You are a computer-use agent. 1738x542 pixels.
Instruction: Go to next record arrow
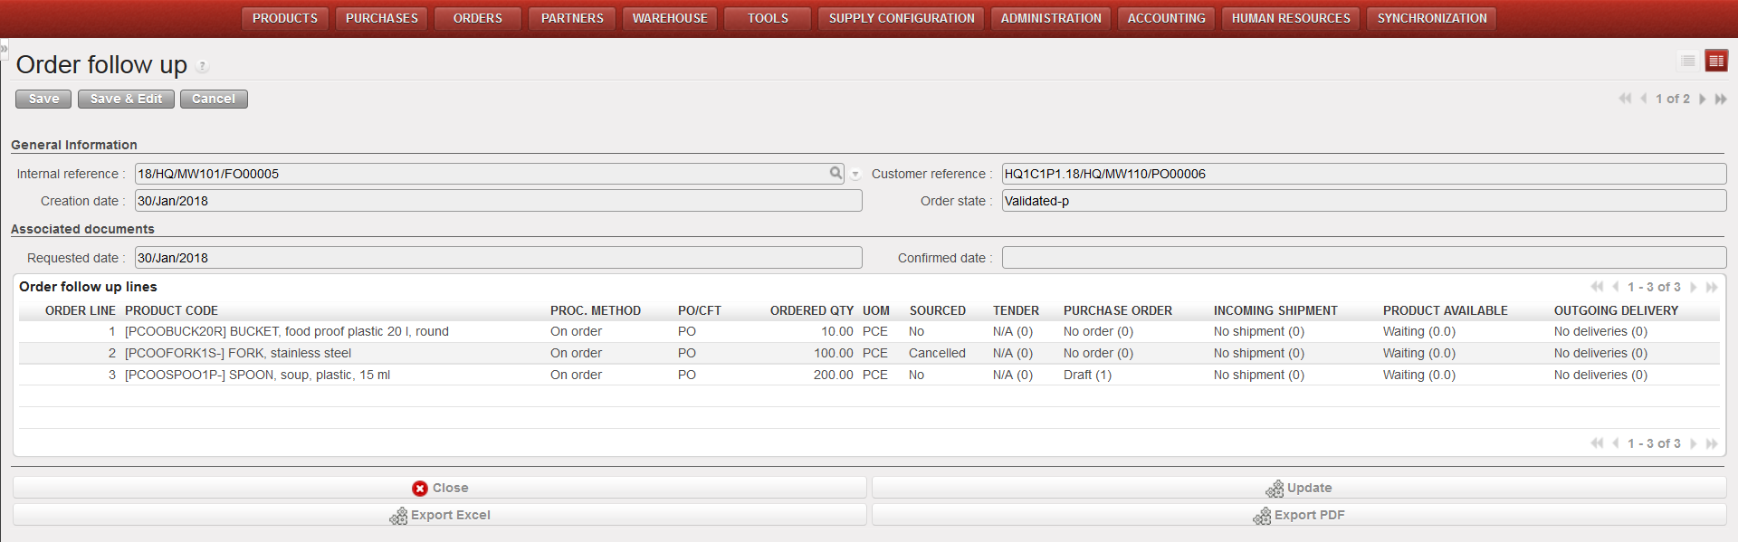click(x=1703, y=99)
